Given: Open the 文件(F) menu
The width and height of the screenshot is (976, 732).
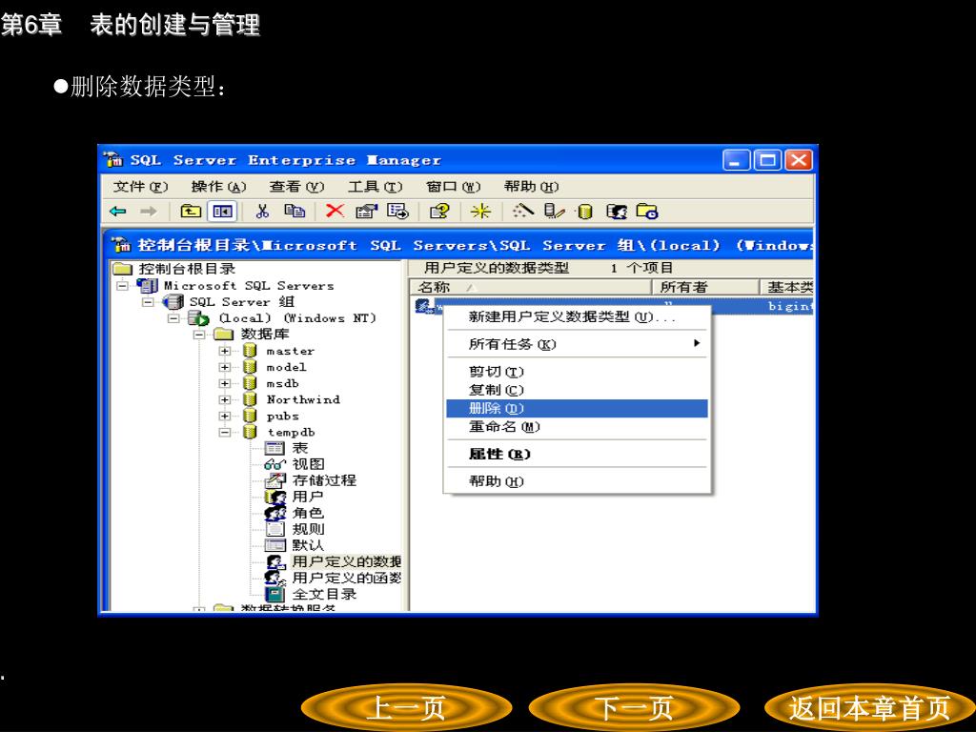Looking at the screenshot, I should 141,186.
